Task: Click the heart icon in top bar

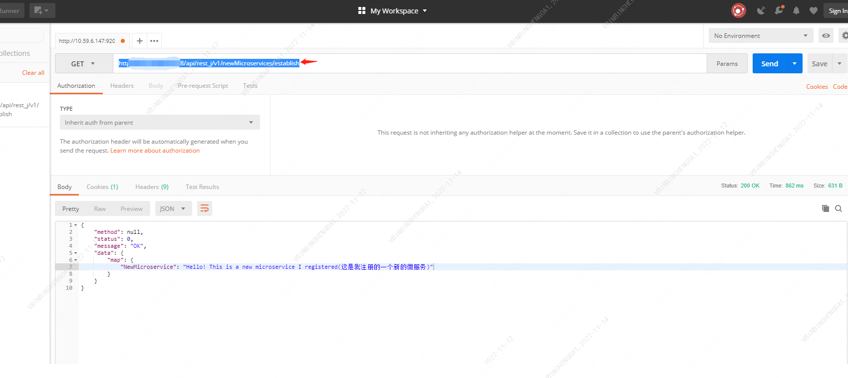Action: [x=813, y=10]
